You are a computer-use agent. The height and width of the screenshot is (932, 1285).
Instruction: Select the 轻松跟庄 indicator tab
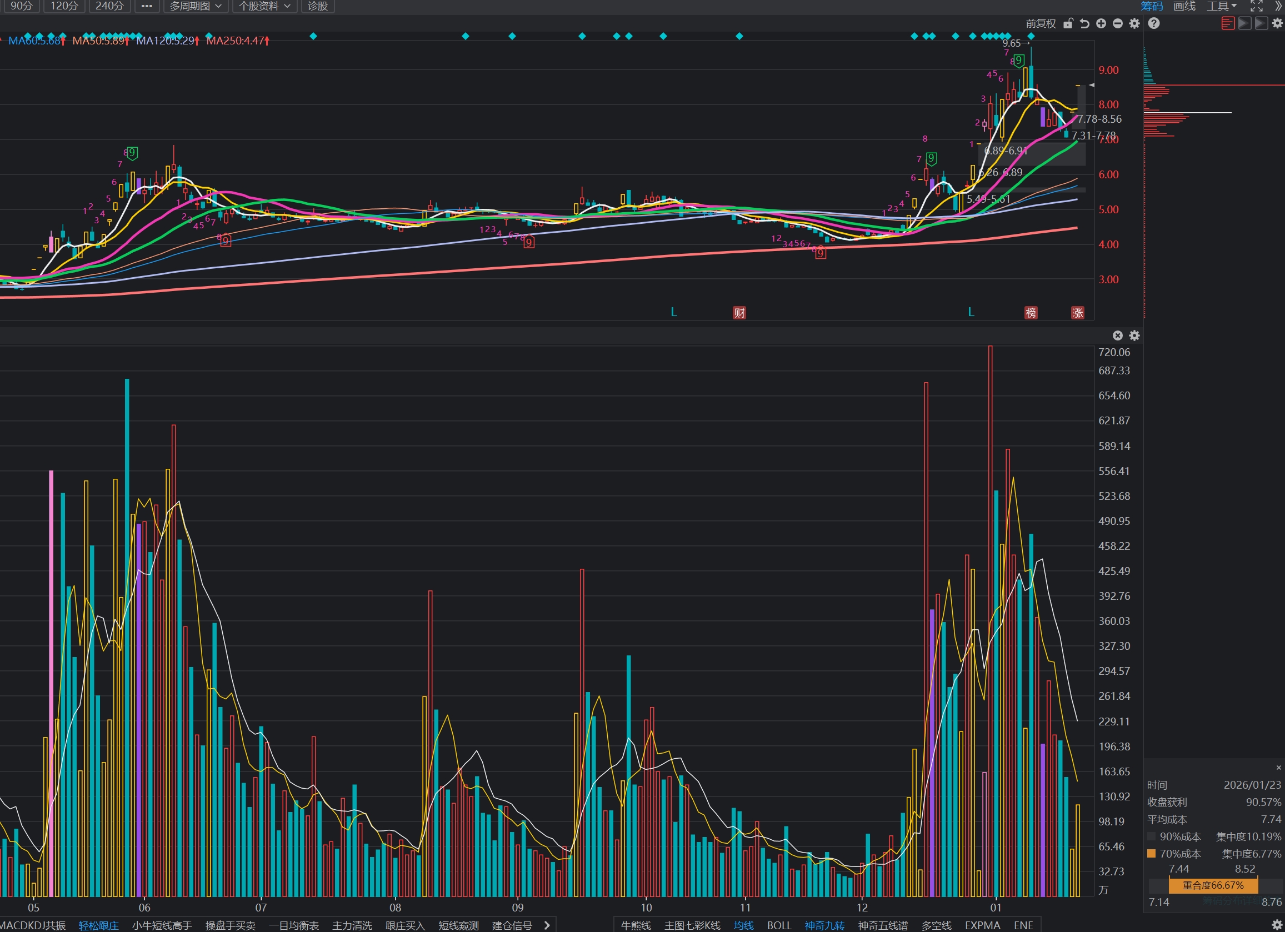[x=98, y=925]
